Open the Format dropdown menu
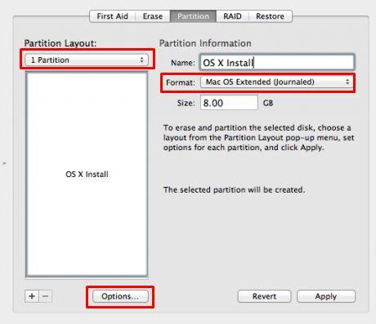 pyautogui.click(x=276, y=82)
